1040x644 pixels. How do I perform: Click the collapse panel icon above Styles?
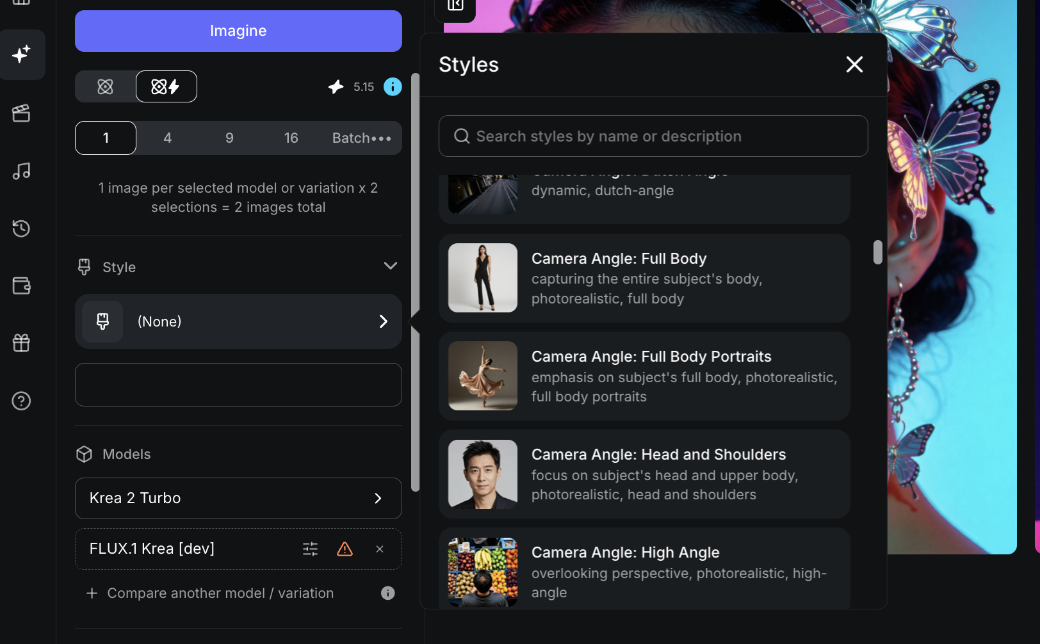coord(455,6)
